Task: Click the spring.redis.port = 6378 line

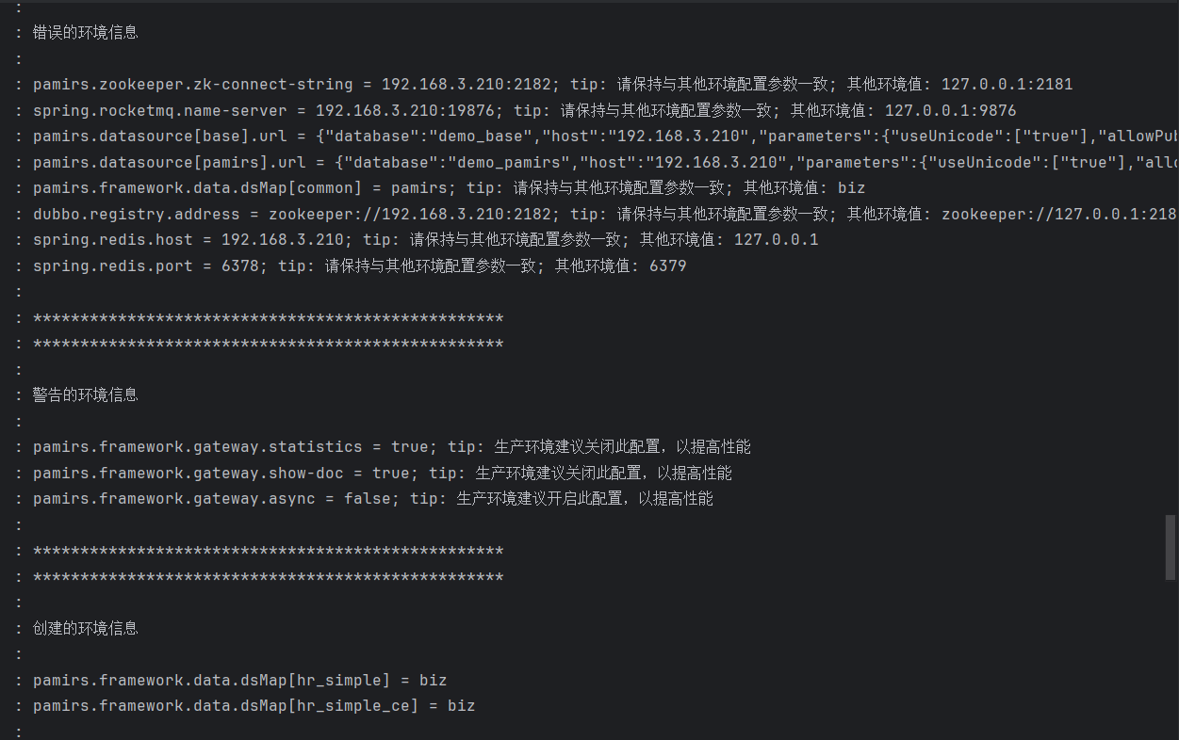Action: pyautogui.click(x=359, y=266)
